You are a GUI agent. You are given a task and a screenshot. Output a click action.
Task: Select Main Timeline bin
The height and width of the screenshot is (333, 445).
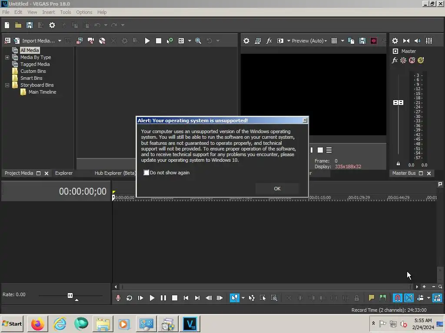(x=42, y=92)
